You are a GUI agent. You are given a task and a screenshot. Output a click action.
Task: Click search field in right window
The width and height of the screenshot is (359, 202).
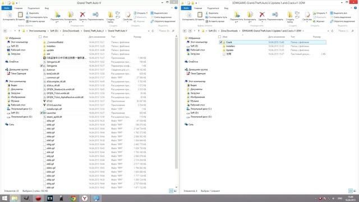(347, 31)
